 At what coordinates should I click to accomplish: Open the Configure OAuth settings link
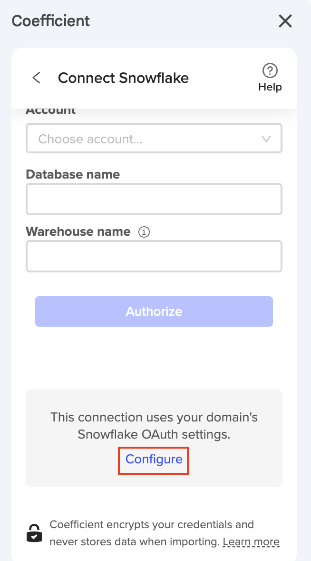pyautogui.click(x=154, y=459)
